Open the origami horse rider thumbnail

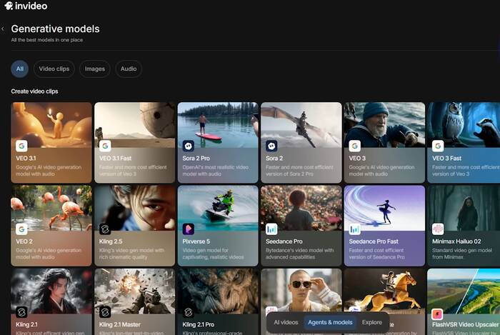[384, 290]
